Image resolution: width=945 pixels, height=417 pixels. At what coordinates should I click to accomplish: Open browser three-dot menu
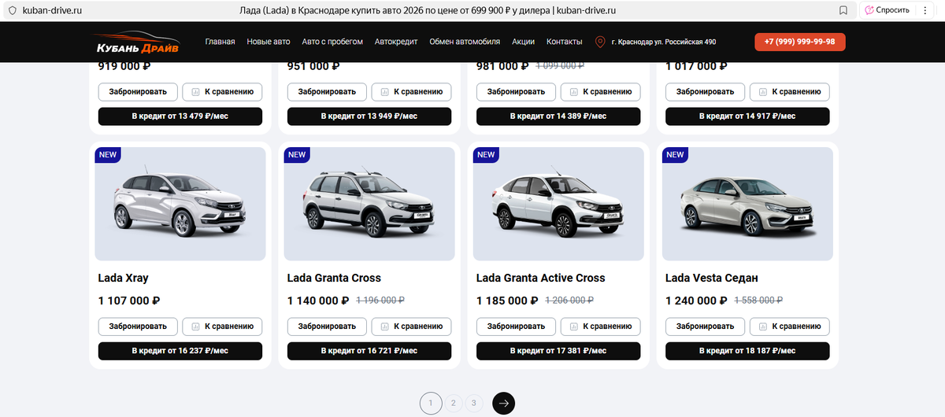tap(925, 10)
